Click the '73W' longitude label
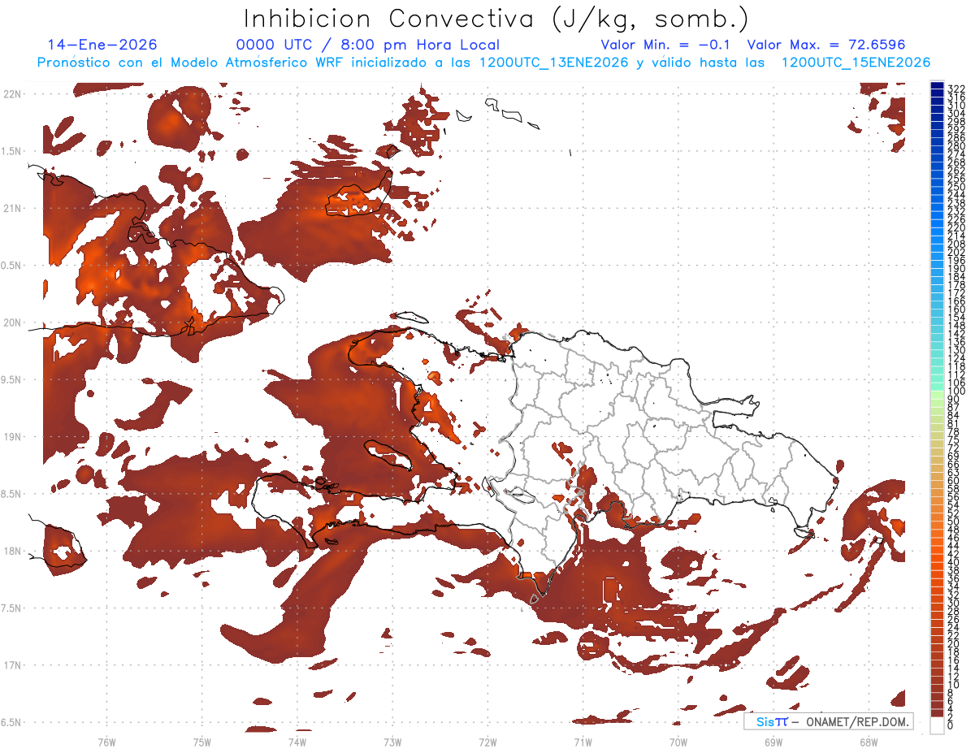 tap(392, 742)
